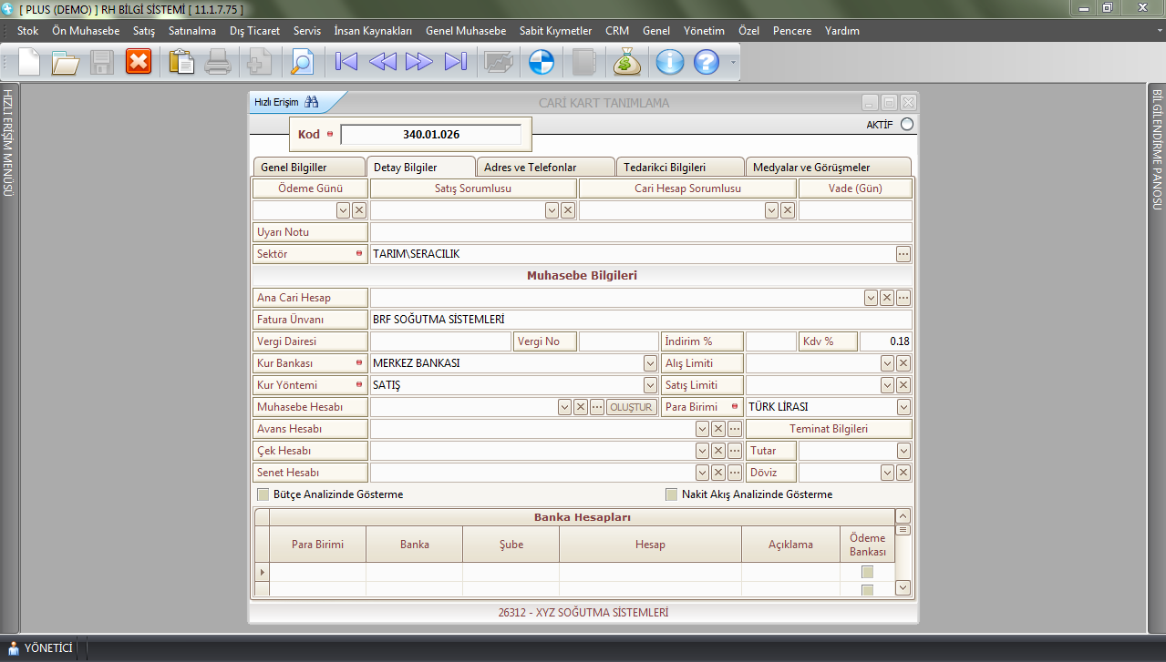This screenshot has height=662, width=1166.
Task: Open the Genel Muhasebe menu
Action: [x=465, y=31]
